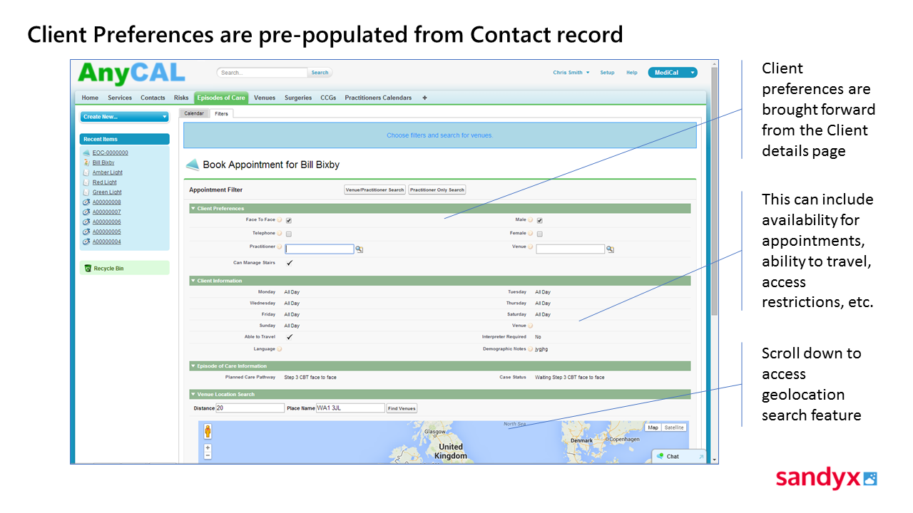Open the CCGs tab

point(328,98)
